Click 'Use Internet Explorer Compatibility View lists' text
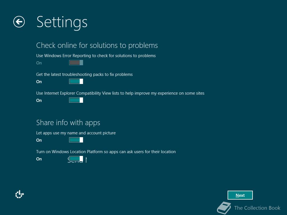The height and width of the screenshot is (215, 287). 120,93
